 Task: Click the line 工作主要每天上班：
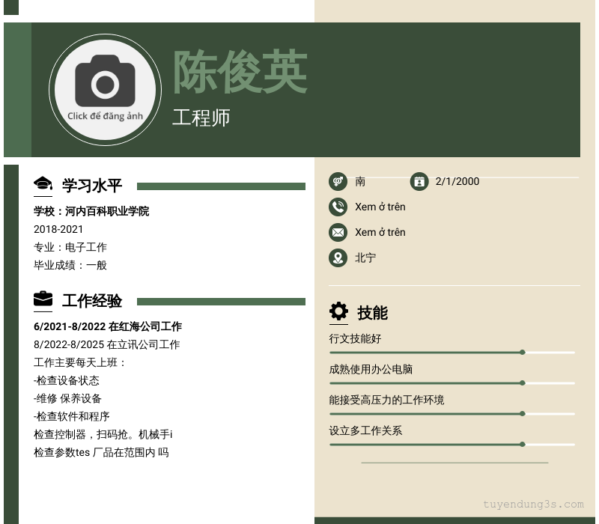79,362
